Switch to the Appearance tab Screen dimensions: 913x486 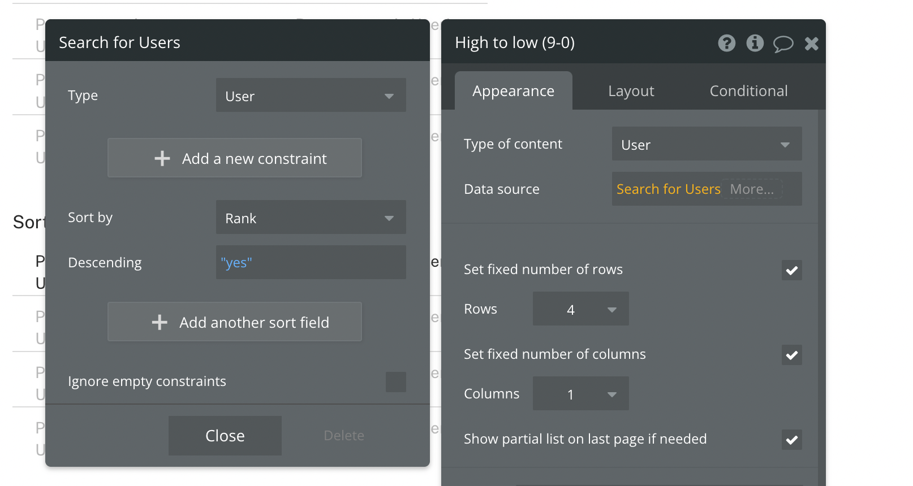[x=514, y=90]
